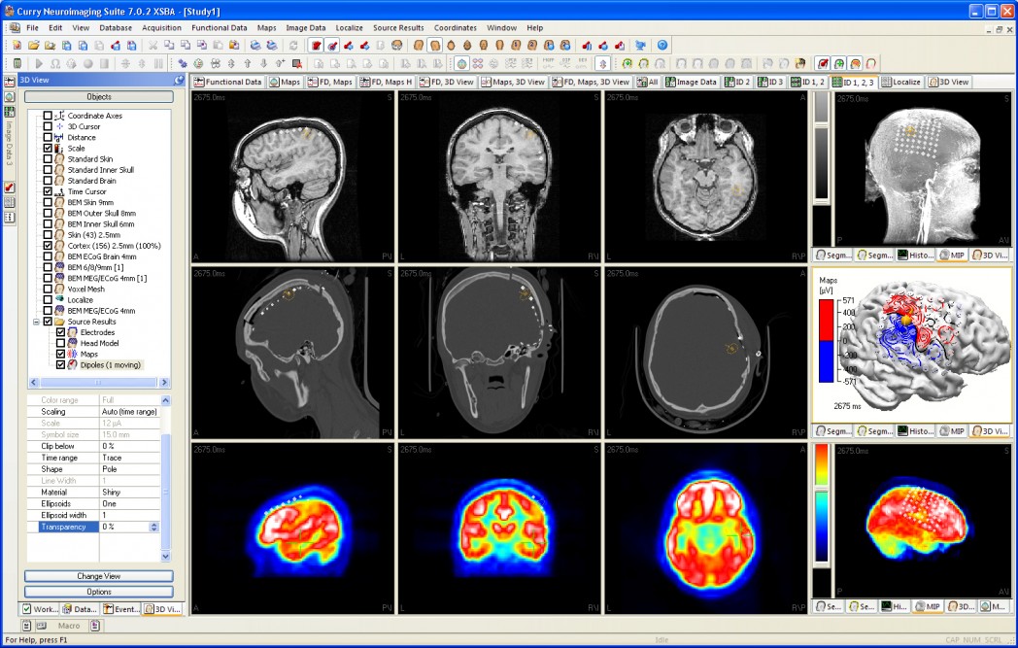Click the Play arrow toolbar icon
This screenshot has height=648, width=1018.
pos(39,63)
